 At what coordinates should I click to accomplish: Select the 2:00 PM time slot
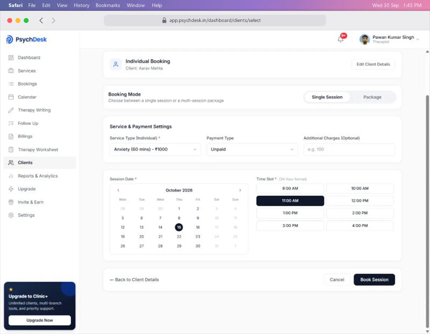(x=360, y=213)
